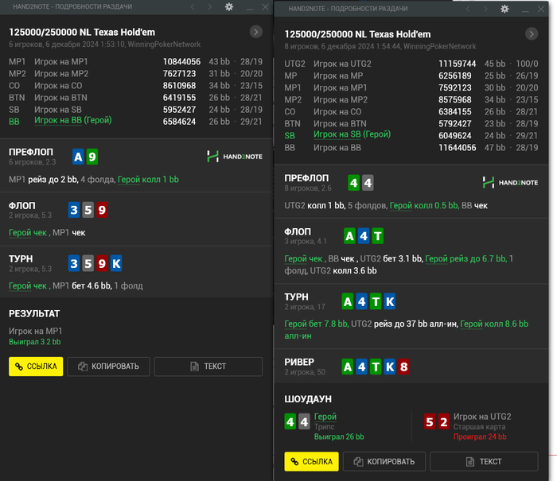
Task: Click 'Выиграл 3.2 bb' result text
Action: click(35, 342)
